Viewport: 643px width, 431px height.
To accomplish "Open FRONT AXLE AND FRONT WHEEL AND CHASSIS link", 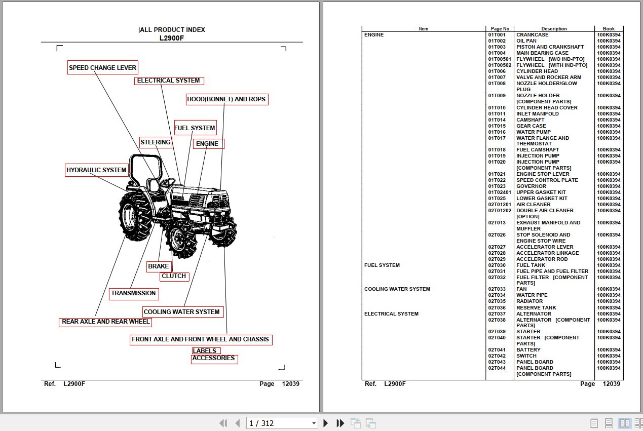I will pyautogui.click(x=201, y=339).
